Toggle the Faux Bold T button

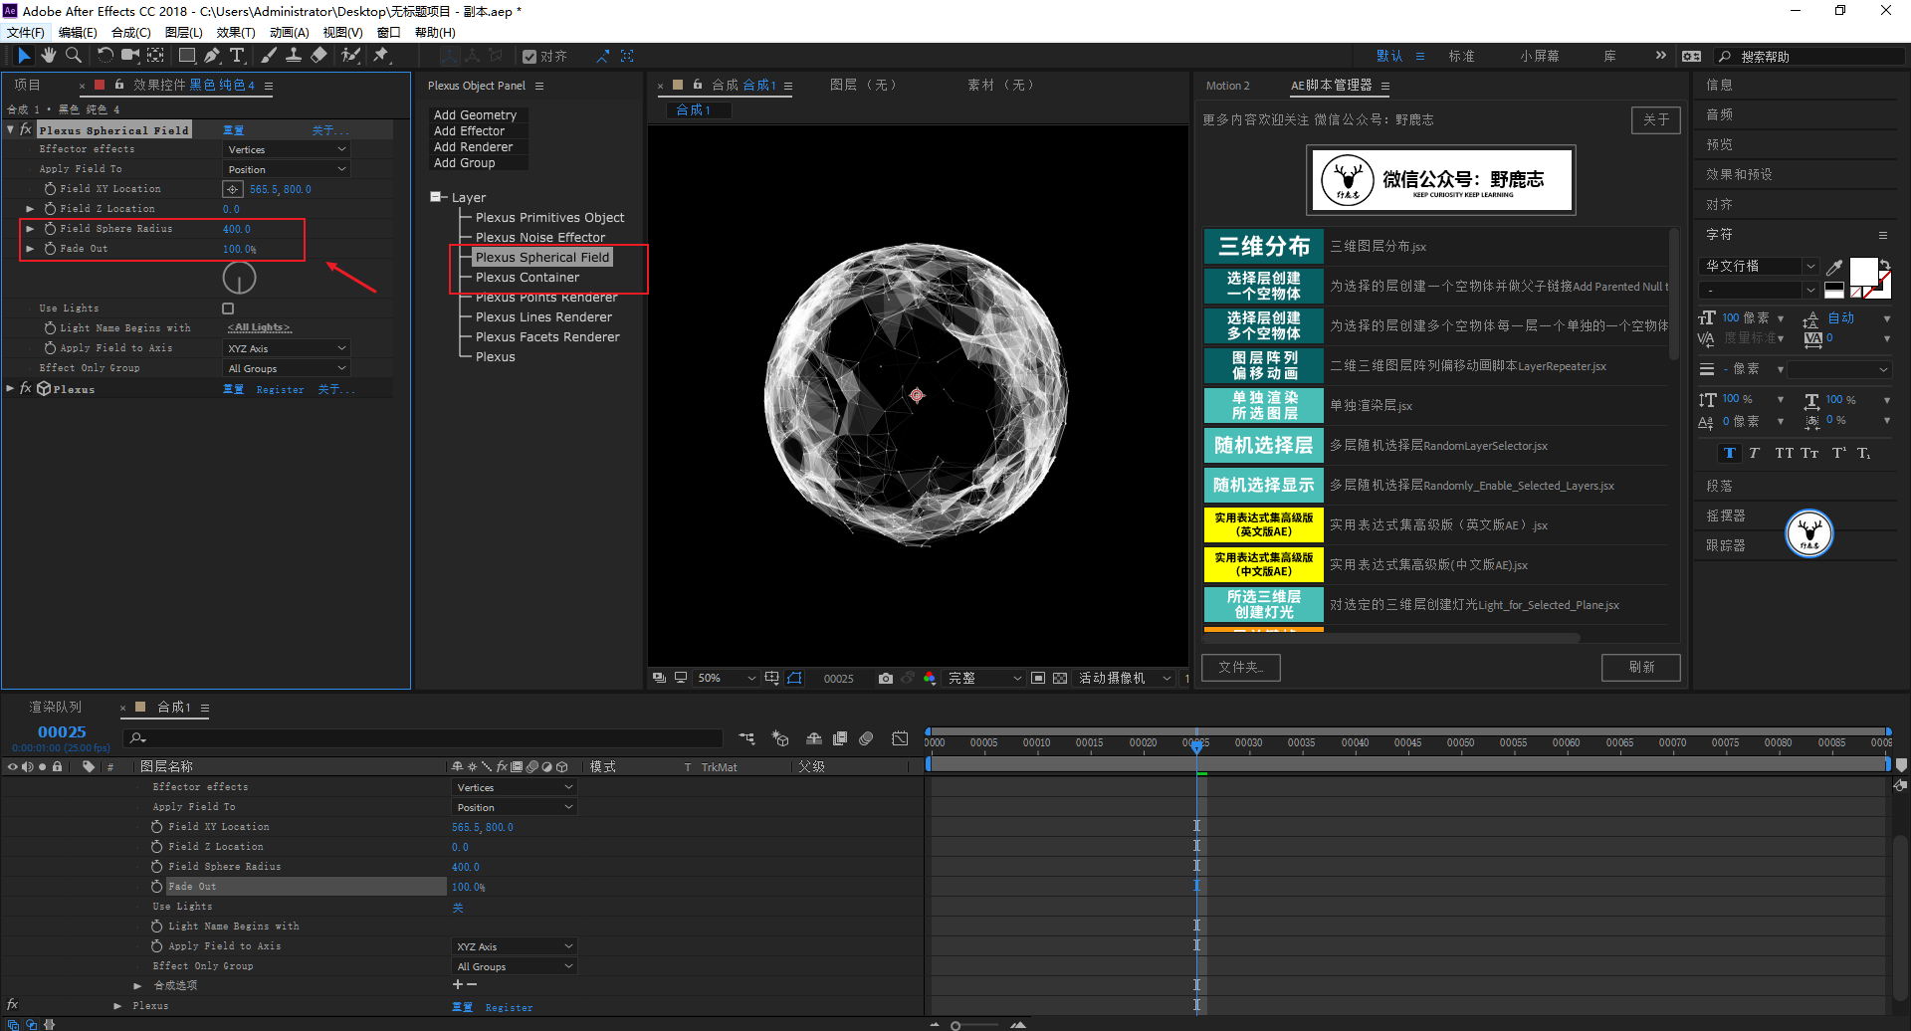(1730, 453)
